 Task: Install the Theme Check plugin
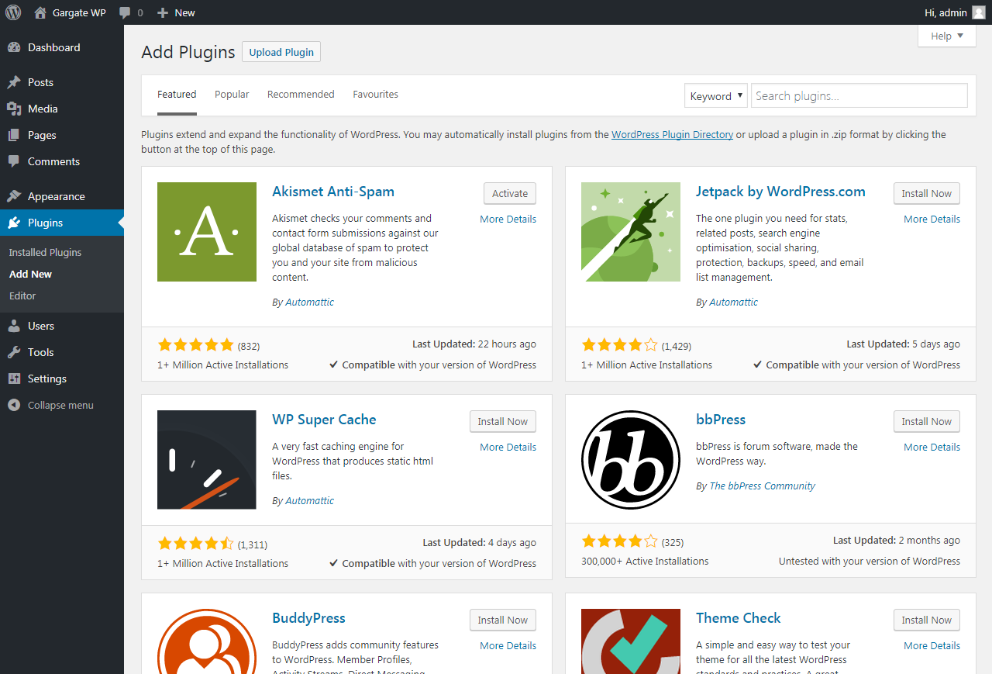[x=927, y=620]
